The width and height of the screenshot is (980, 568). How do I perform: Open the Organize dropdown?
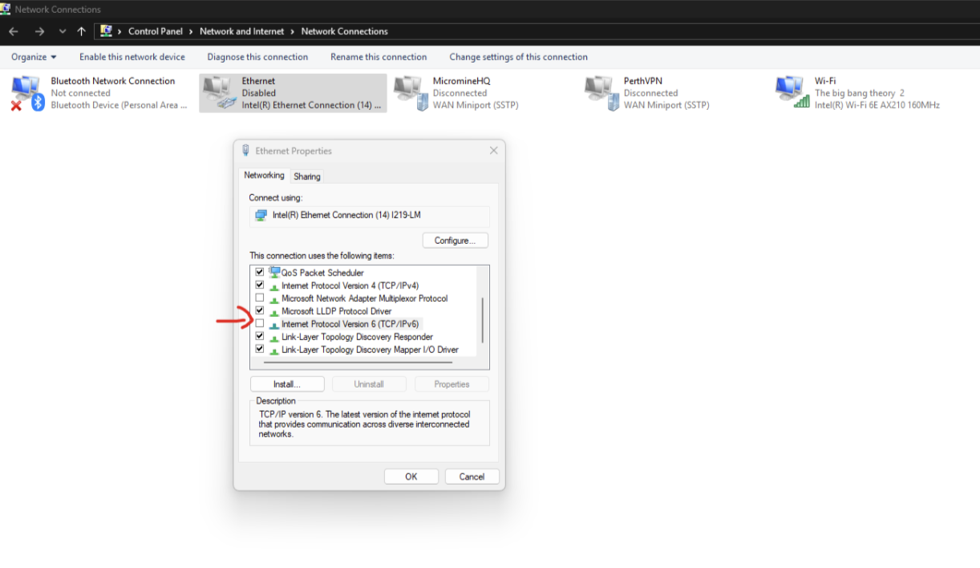point(33,56)
